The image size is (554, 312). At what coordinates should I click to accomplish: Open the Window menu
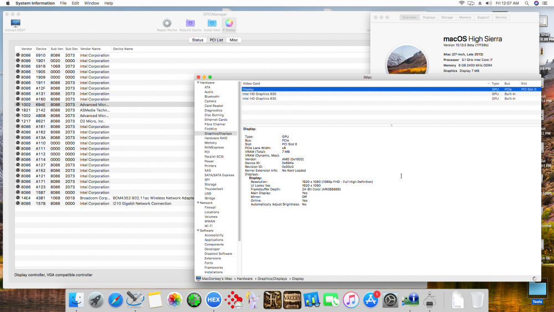tap(91, 3)
